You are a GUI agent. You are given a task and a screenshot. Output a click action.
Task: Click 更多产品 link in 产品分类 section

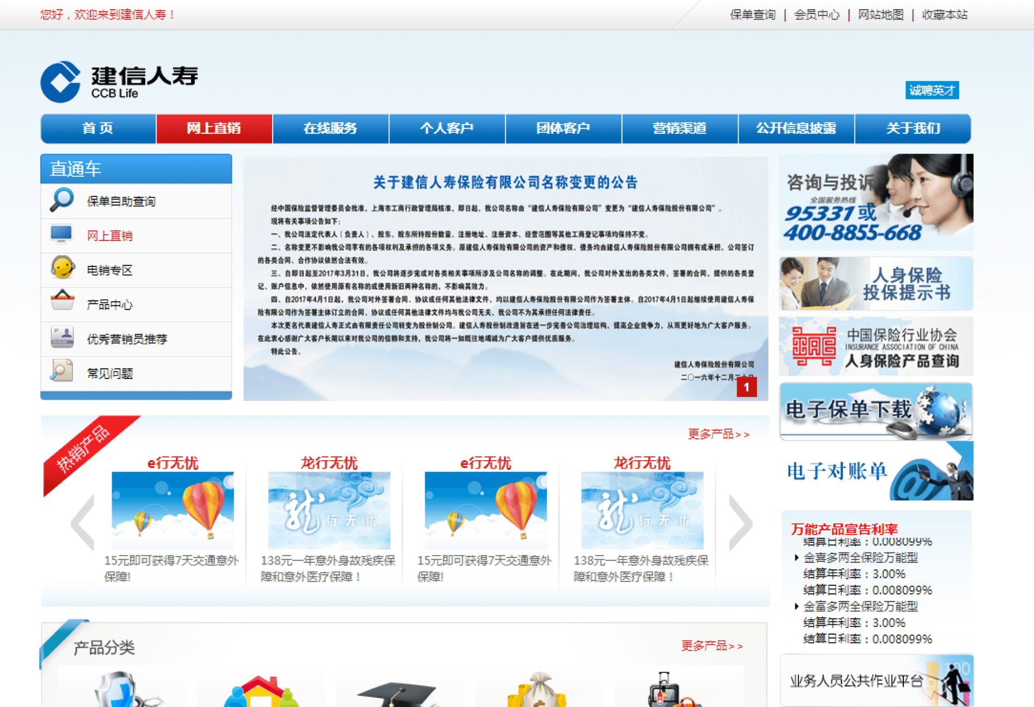coord(712,646)
